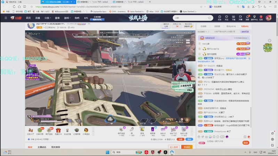278x156 pixels.
Task: Expand the 钻粉纪念日 banner arrow
Action: point(248,38)
